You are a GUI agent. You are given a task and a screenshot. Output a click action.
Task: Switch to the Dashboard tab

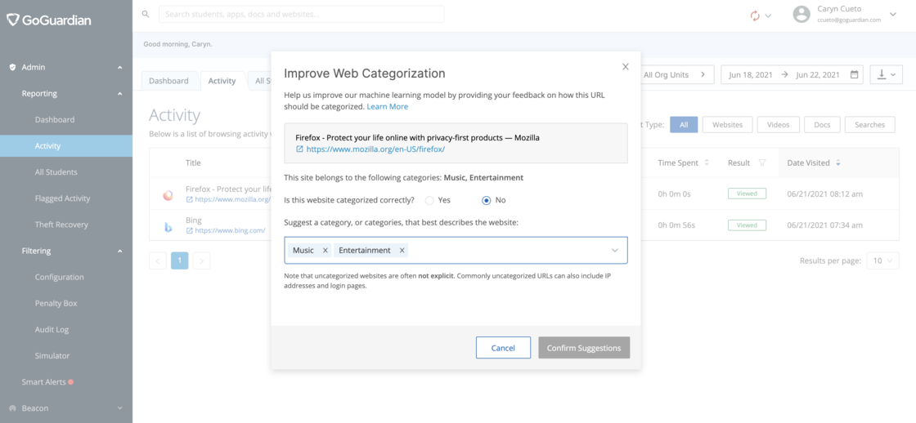[x=168, y=81]
